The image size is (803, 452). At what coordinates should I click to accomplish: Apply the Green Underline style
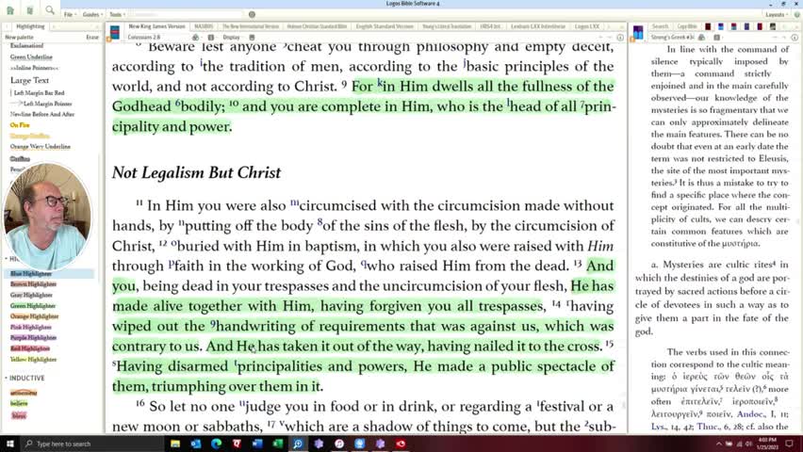[x=31, y=56]
